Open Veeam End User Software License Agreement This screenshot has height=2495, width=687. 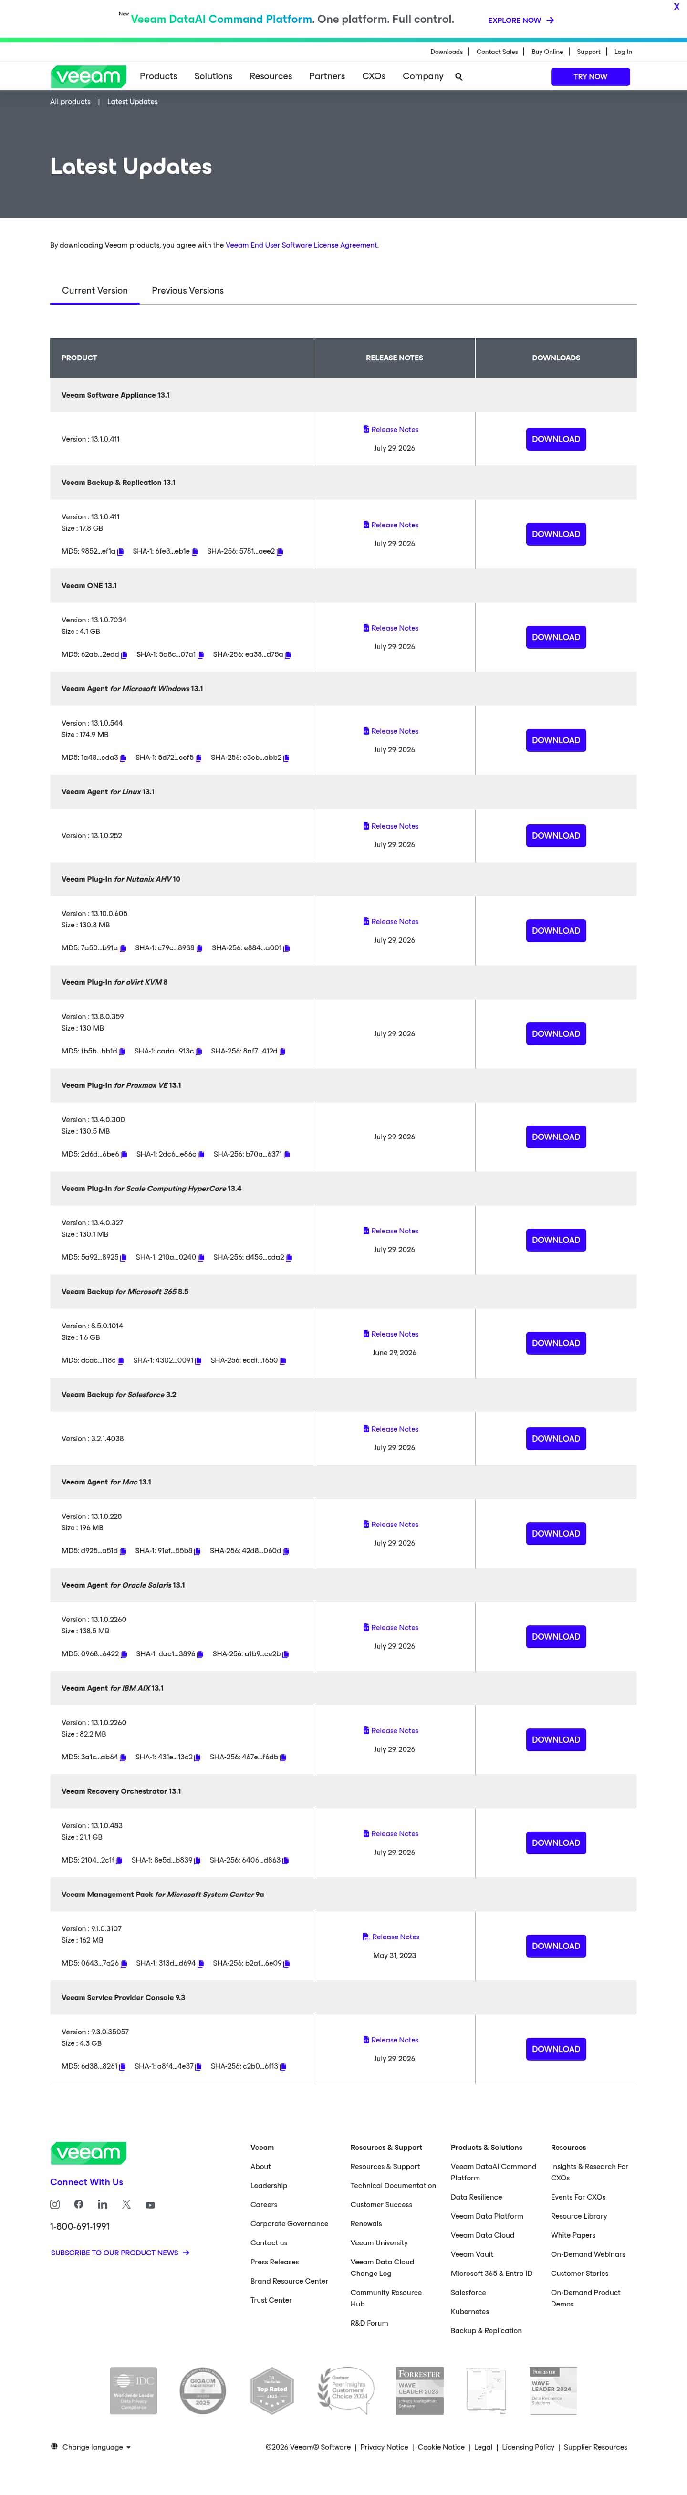(301, 245)
